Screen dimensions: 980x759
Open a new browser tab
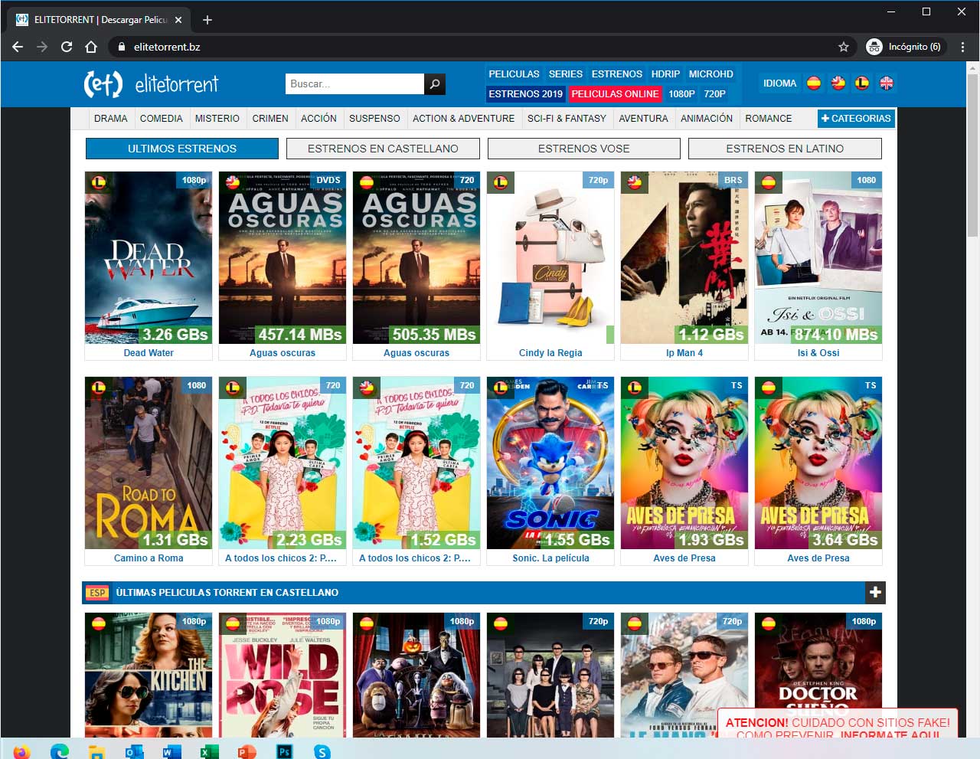207,20
